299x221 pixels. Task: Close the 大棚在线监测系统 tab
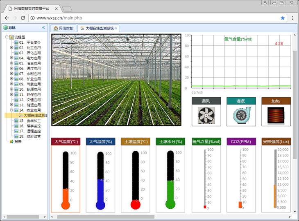(x=116, y=29)
